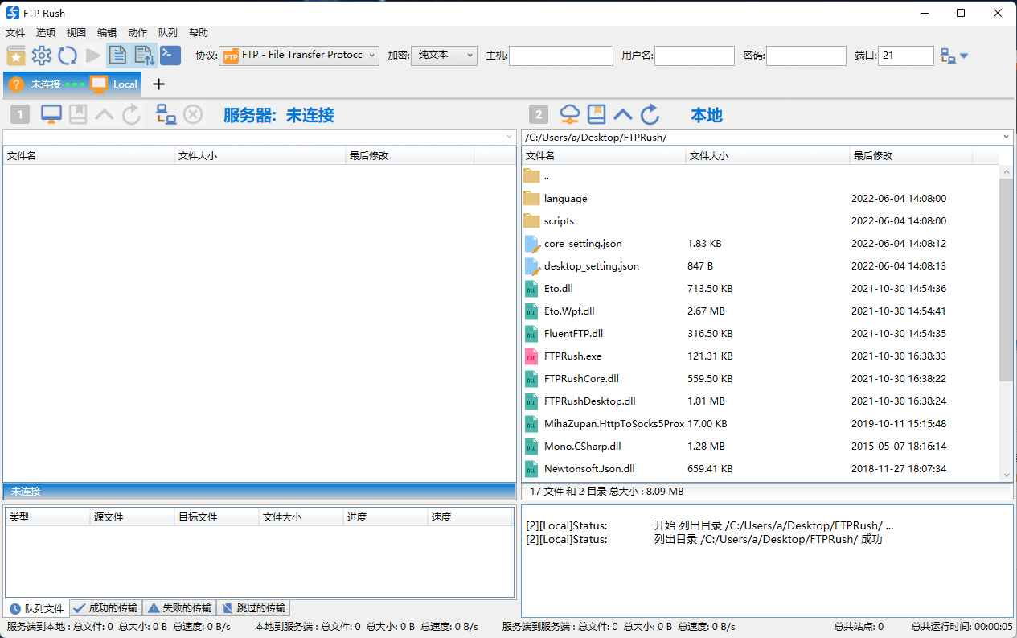1017x638 pixels.
Task: Click the 进度 column header in queue
Action: 385,517
